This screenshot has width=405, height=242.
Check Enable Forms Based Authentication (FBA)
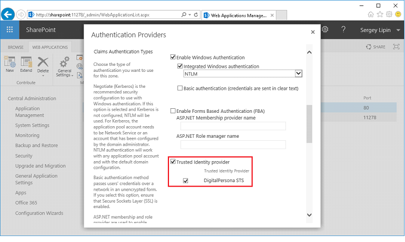point(173,111)
